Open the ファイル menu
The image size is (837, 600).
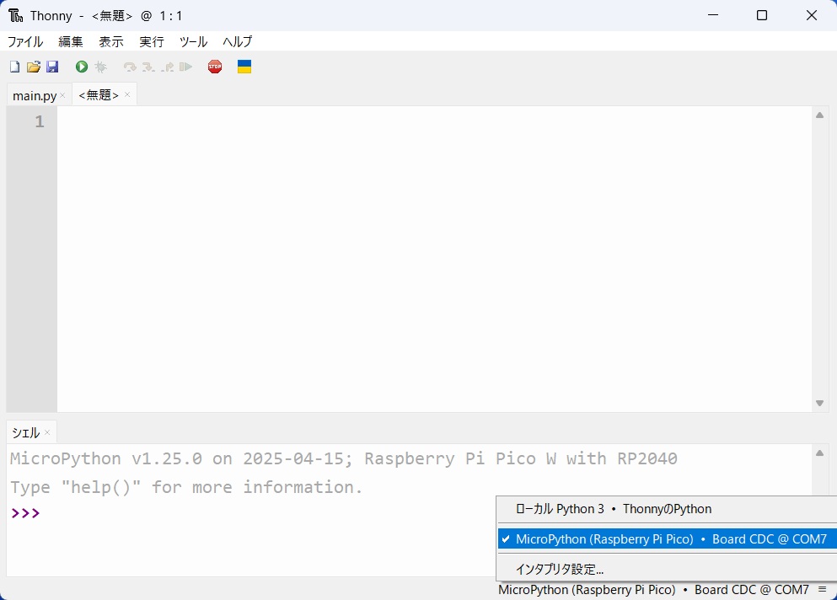[x=25, y=41]
